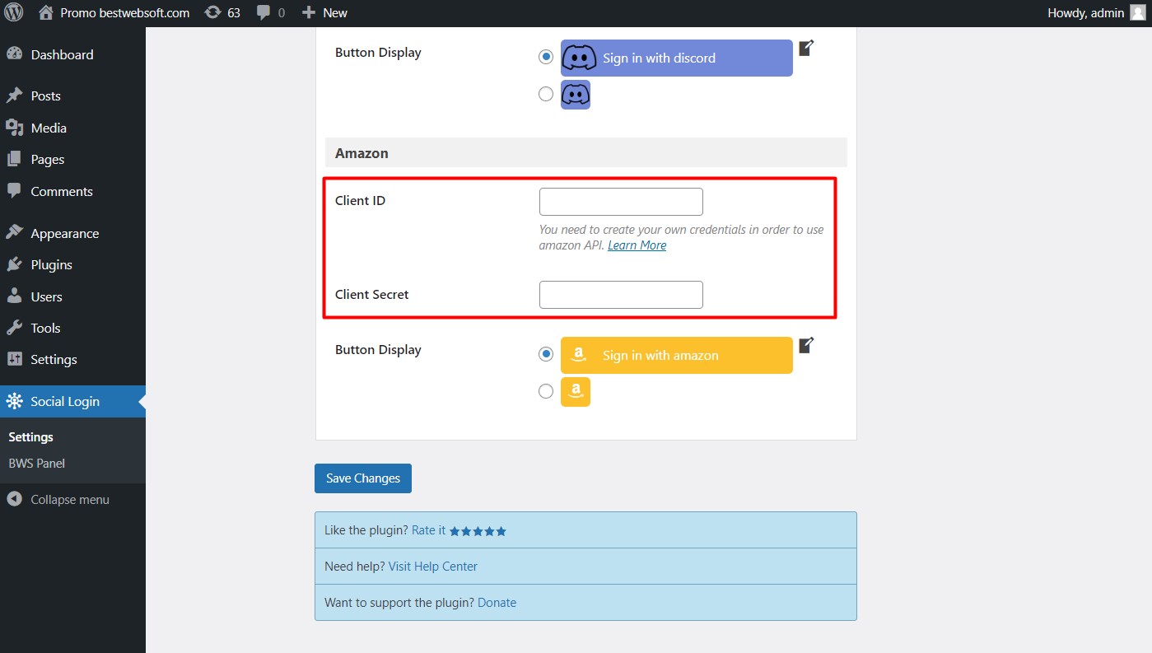
Task: Click the Comments icon in the sidebar
Action: pyautogui.click(x=14, y=191)
